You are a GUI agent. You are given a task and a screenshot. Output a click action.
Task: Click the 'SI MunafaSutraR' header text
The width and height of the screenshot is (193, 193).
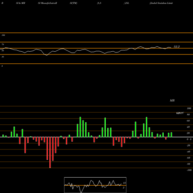(x=47, y=3)
